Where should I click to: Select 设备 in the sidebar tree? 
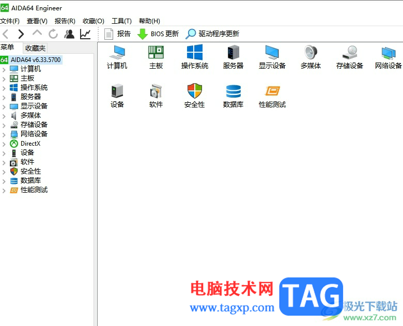coord(27,153)
